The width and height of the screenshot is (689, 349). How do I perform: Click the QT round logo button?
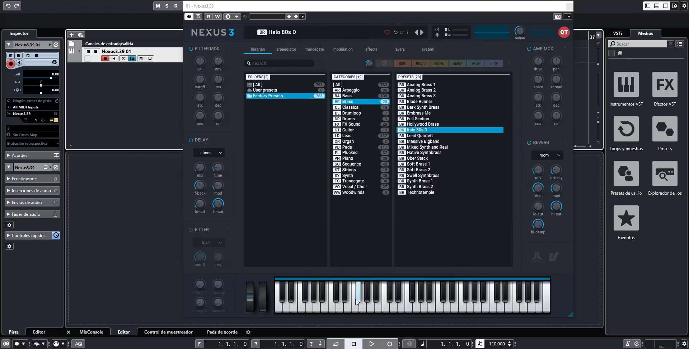[x=564, y=32]
